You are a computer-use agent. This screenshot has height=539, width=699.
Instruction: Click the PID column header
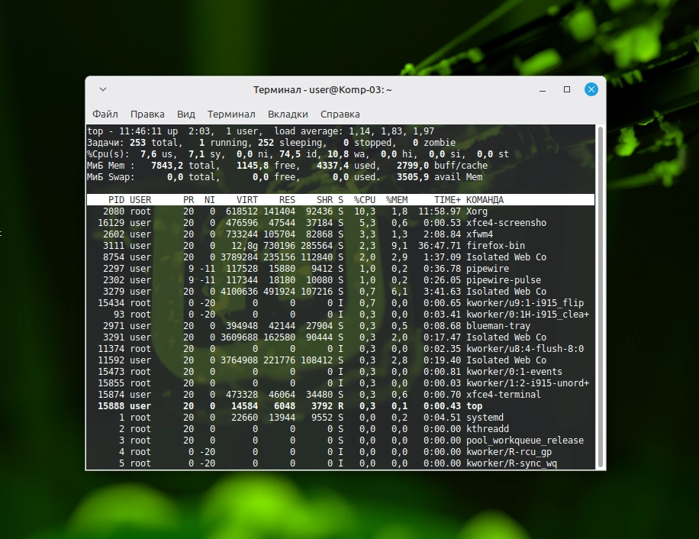pos(116,200)
